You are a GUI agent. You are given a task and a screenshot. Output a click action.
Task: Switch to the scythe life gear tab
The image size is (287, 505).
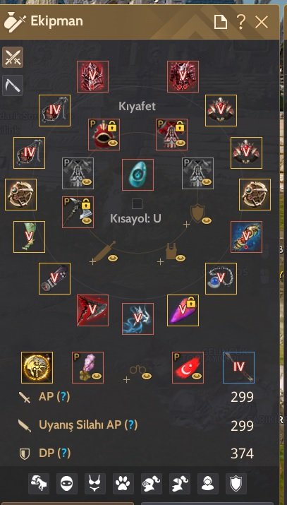click(13, 85)
